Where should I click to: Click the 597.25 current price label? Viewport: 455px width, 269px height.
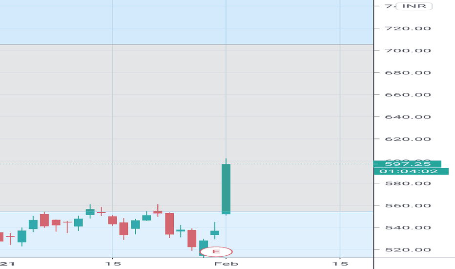[408, 164]
